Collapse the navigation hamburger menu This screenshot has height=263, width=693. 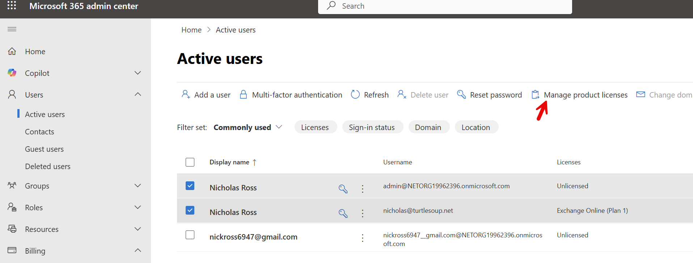pyautogui.click(x=12, y=29)
